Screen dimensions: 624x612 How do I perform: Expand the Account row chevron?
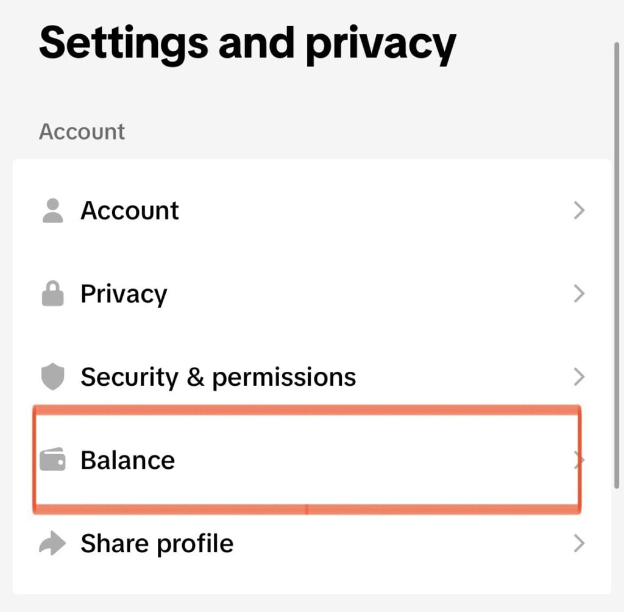[x=579, y=211]
